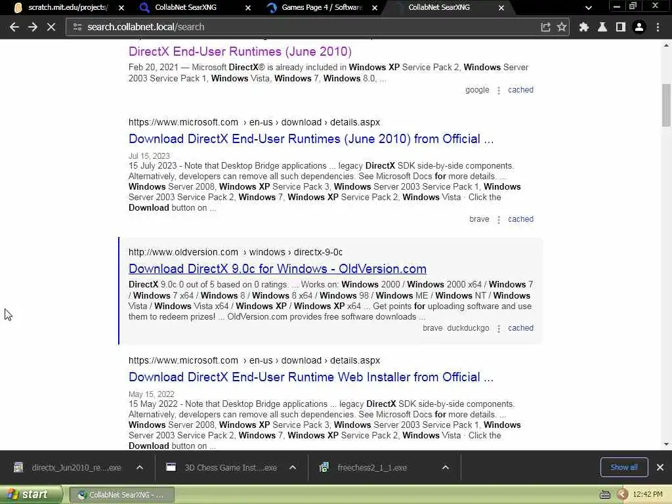Open options dots beside first brave label
Viewport: 672px width, 504px height.
499,219
